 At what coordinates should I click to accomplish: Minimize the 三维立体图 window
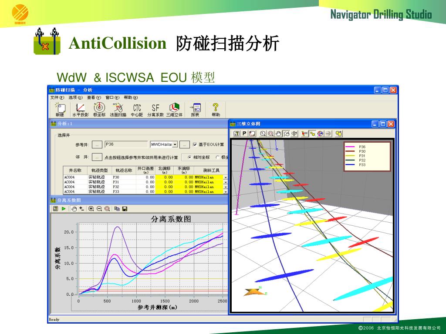tap(375, 124)
